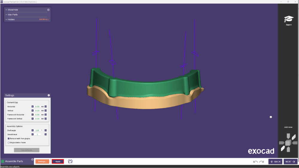Decrease Cement Gap Vertical value
This screenshot has height=168, width=299.
(x=32, y=110)
